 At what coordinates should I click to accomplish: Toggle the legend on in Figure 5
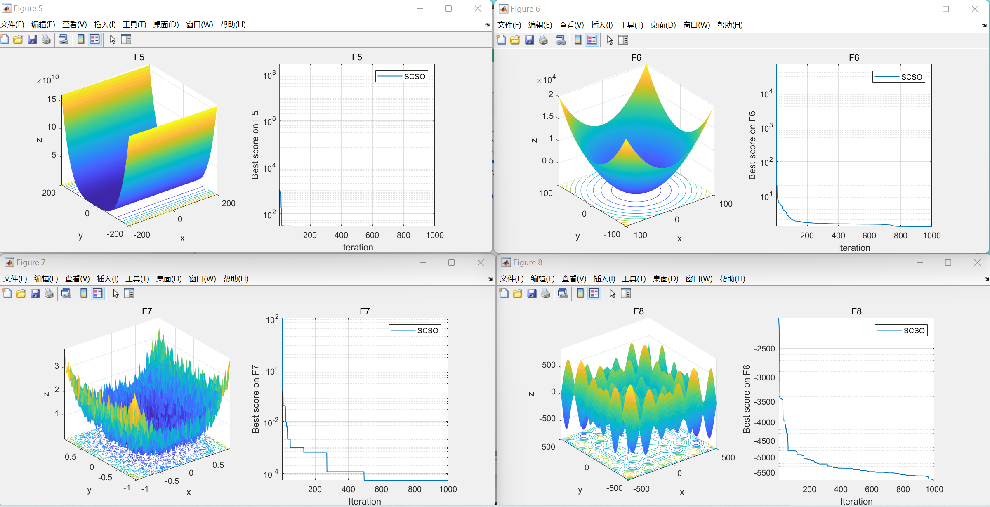click(x=94, y=39)
